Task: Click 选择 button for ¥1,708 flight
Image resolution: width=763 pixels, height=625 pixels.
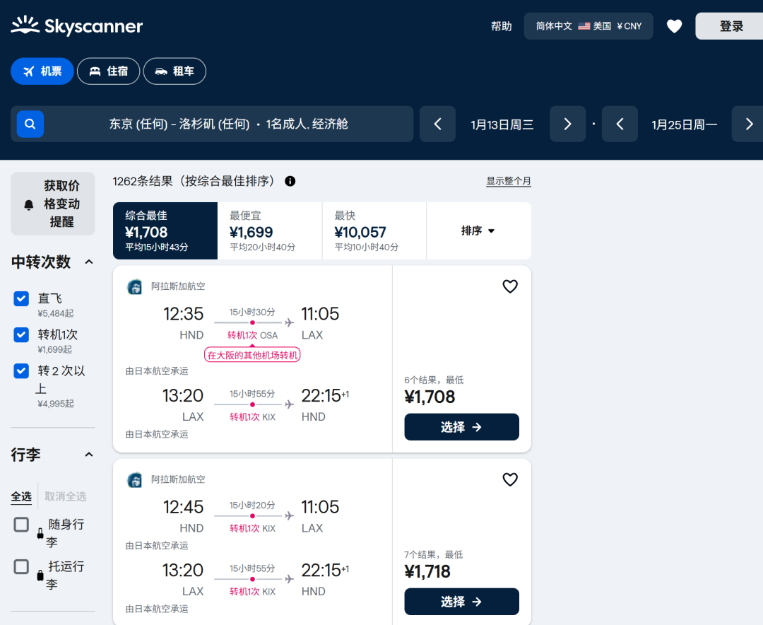Action: [461, 427]
